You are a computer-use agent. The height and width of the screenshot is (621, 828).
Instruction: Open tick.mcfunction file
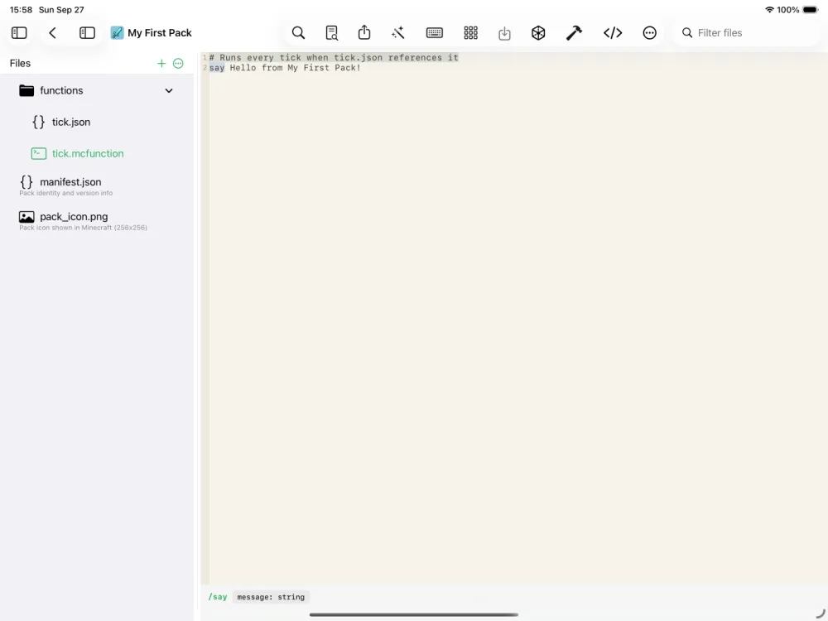click(x=97, y=154)
